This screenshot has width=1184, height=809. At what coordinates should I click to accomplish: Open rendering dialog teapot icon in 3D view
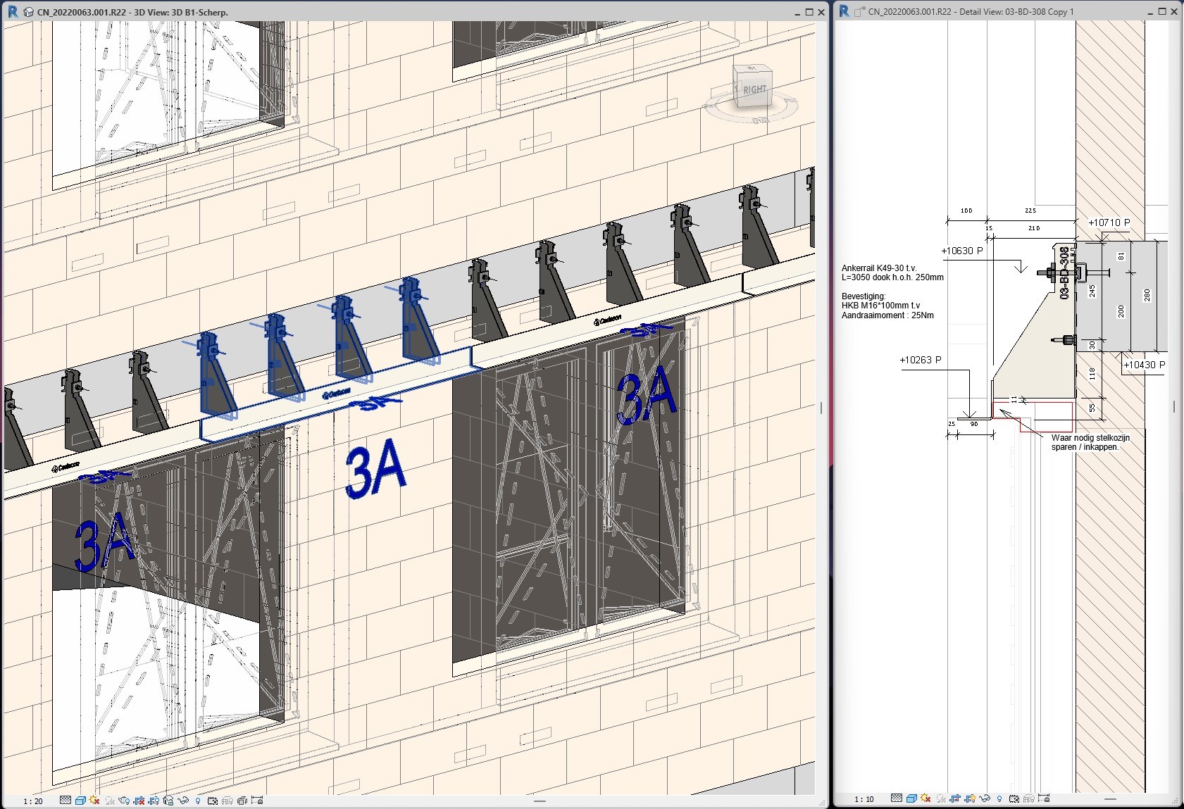(125, 801)
